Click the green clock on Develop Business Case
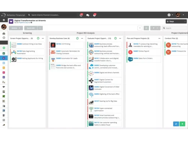Image resolution: width=188 pixels, height=141 pixels. click(77, 38)
